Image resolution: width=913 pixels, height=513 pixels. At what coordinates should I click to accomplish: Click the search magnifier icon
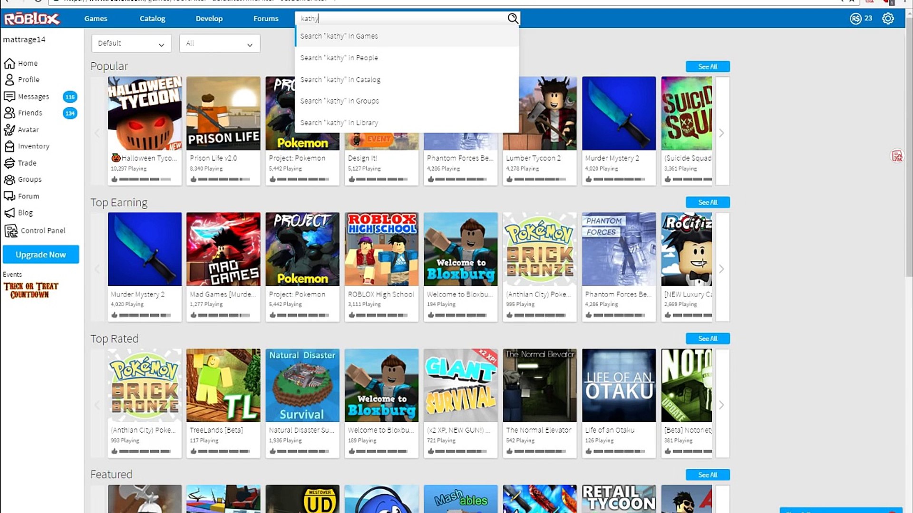[x=513, y=19]
